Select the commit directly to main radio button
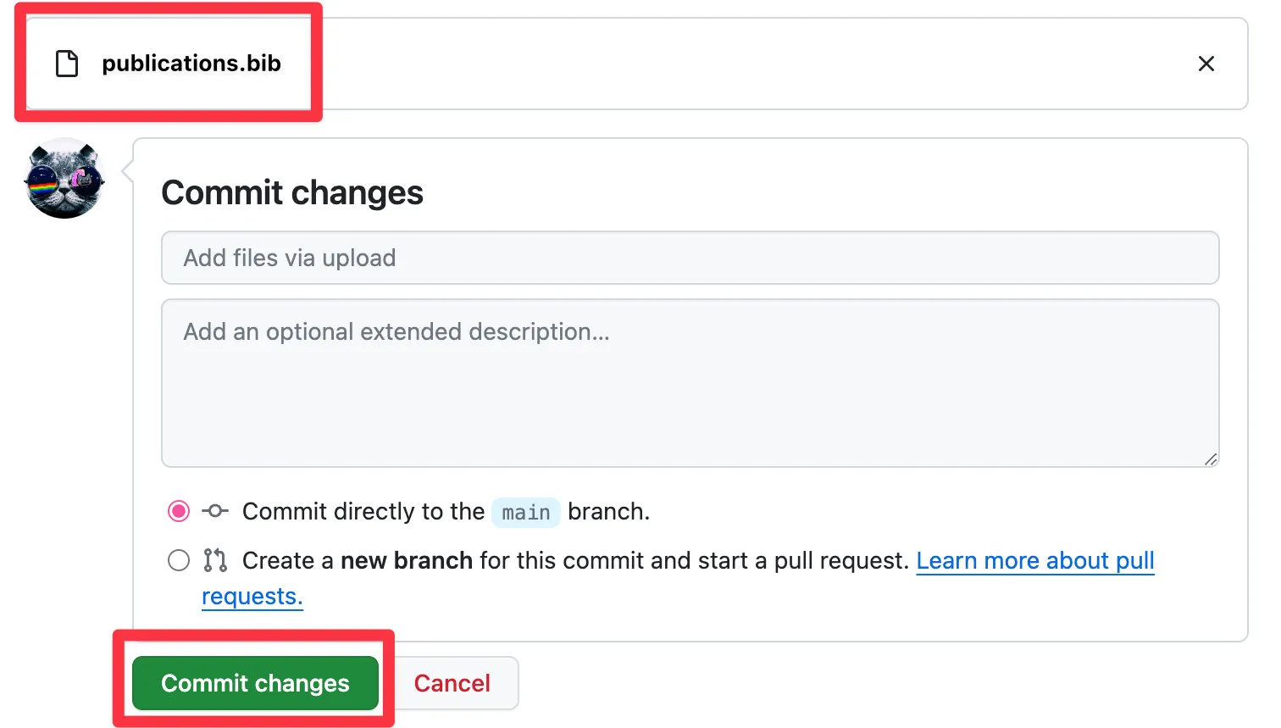This screenshot has width=1281, height=728. coord(178,511)
